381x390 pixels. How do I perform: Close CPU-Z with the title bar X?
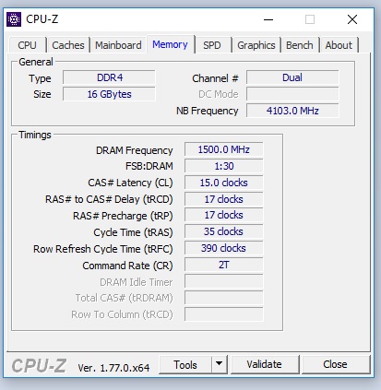pyautogui.click(x=352, y=19)
